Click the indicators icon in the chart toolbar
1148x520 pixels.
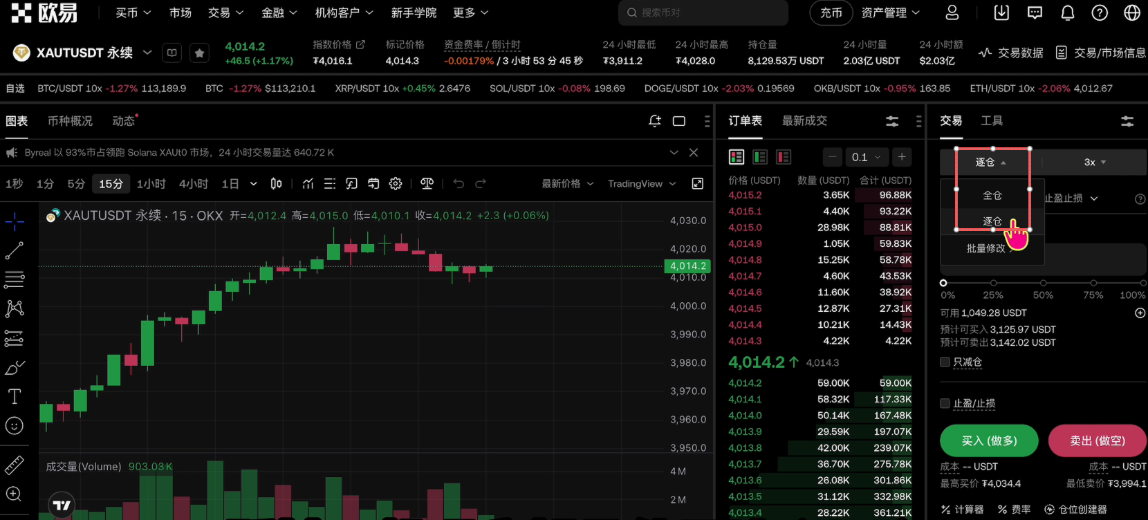(x=308, y=184)
